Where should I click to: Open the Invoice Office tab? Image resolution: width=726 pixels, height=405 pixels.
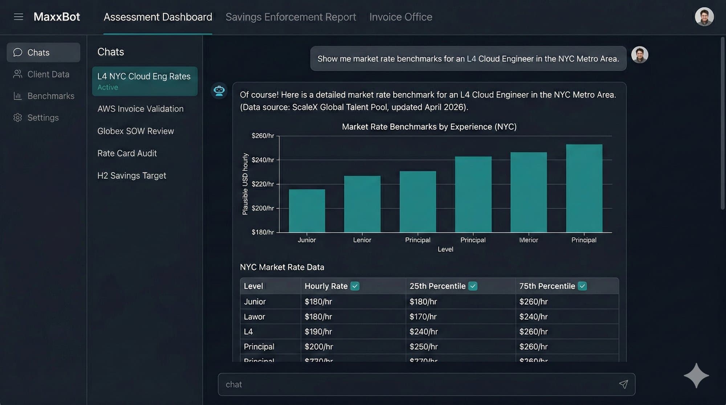(401, 17)
